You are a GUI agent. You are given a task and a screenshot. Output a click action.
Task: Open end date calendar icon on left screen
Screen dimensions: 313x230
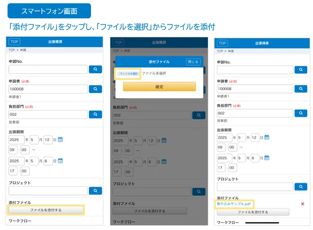click(x=60, y=161)
